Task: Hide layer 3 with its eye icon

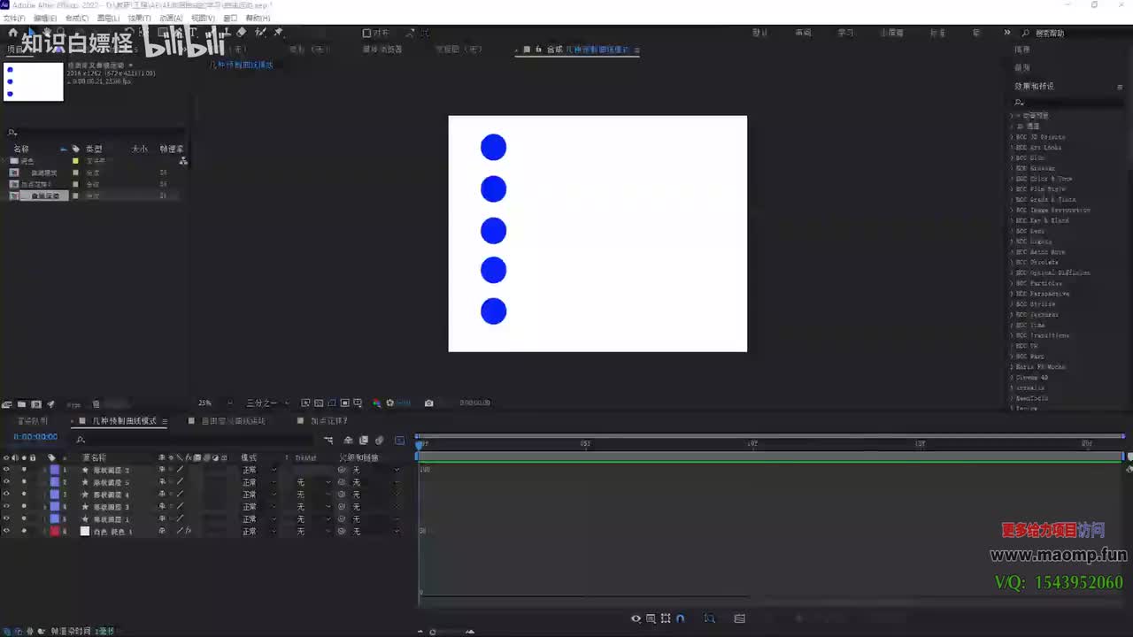Action: coord(6,495)
